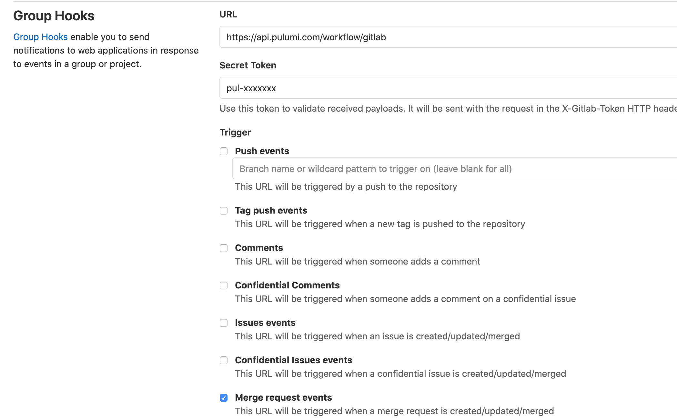
Task: Click the 'URL' field label
Action: (228, 14)
